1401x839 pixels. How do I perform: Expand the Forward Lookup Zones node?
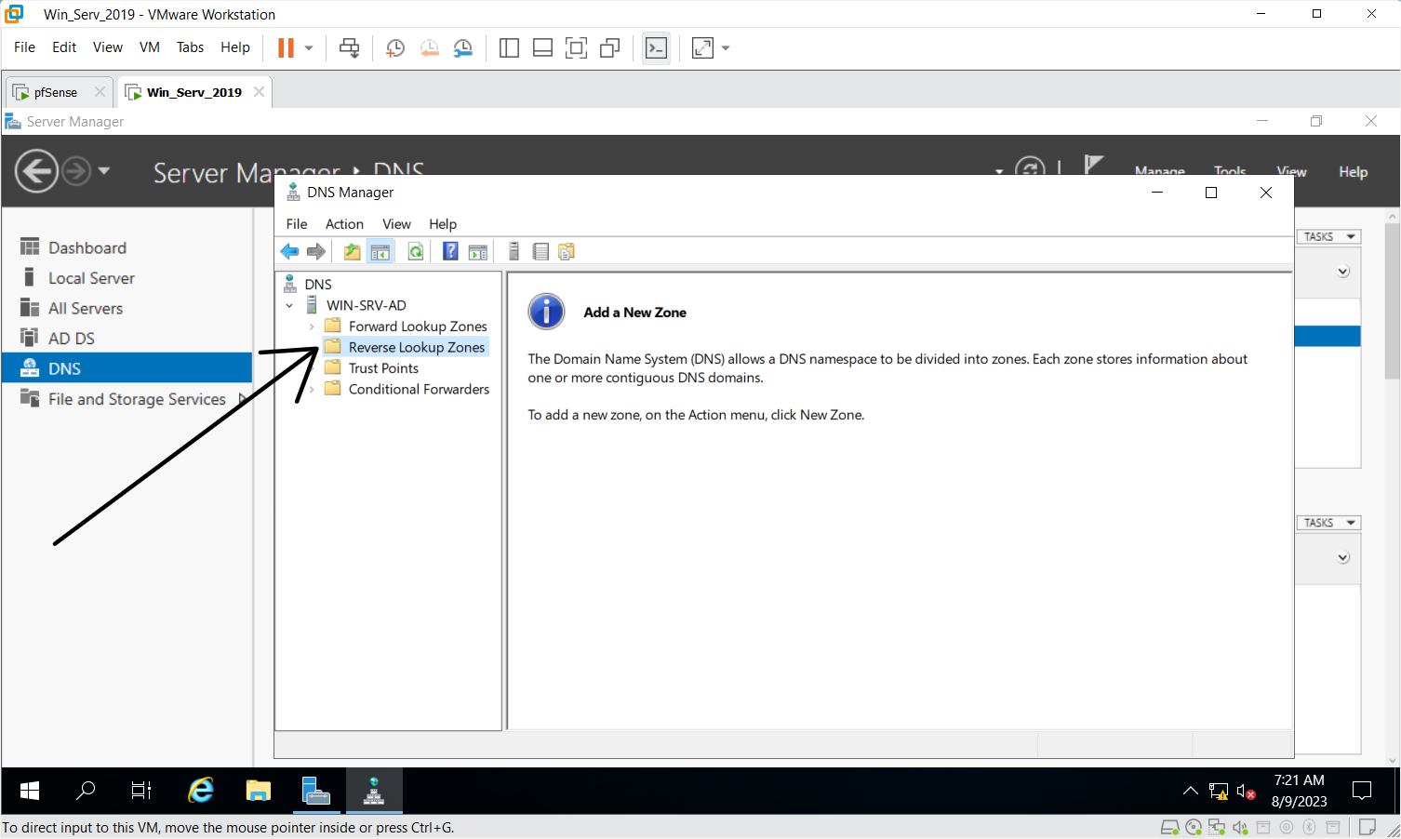[x=312, y=326]
